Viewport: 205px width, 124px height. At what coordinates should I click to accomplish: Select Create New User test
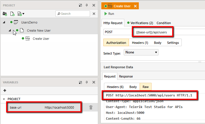coord(39,30)
